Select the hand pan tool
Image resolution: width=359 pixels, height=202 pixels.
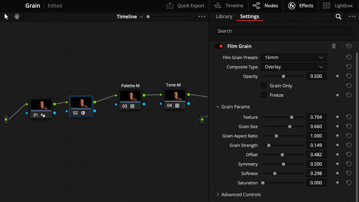click(x=16, y=16)
